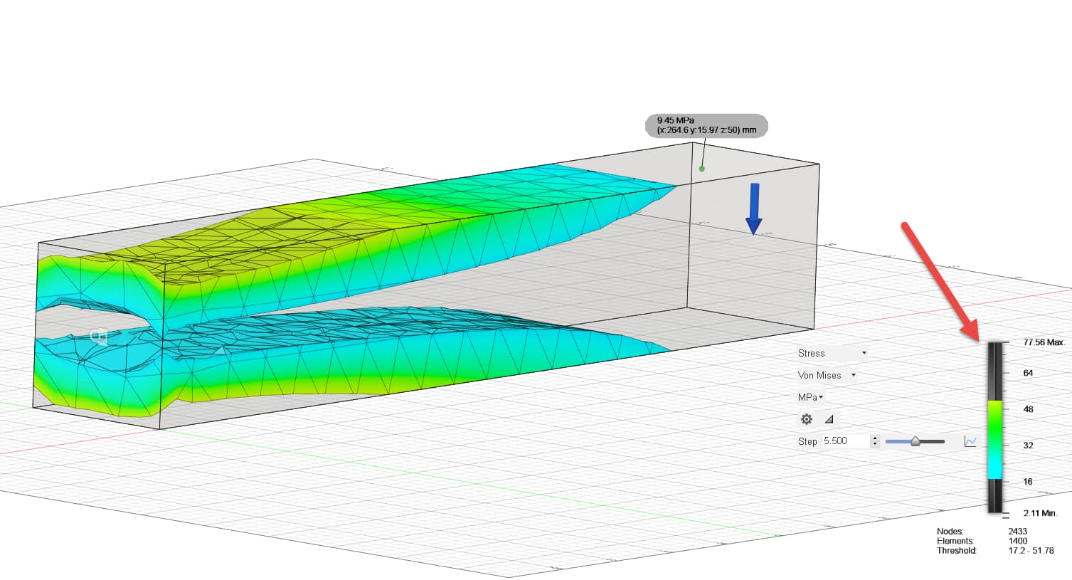Open the legend options gear icon

coord(806,419)
